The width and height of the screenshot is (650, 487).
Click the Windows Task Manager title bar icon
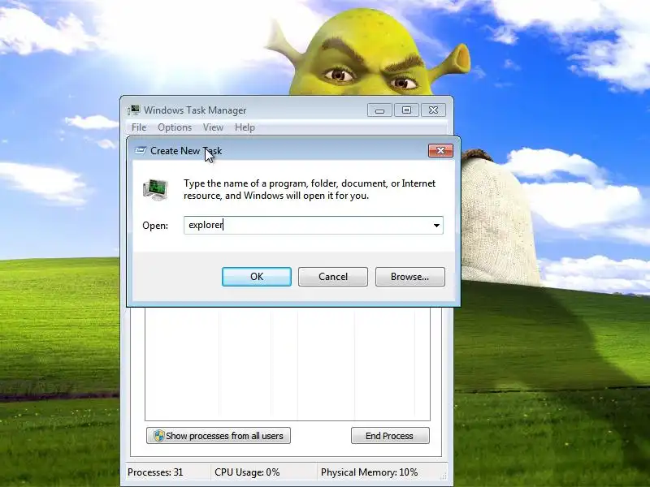click(134, 110)
